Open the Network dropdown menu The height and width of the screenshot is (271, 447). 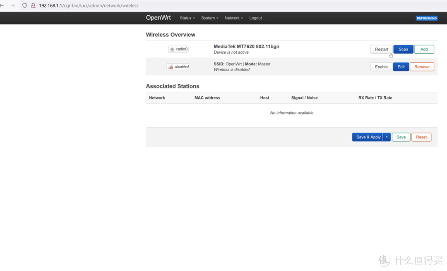(x=233, y=18)
